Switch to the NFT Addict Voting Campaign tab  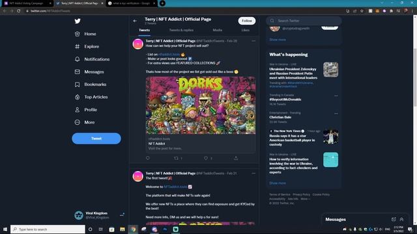tap(27, 3)
